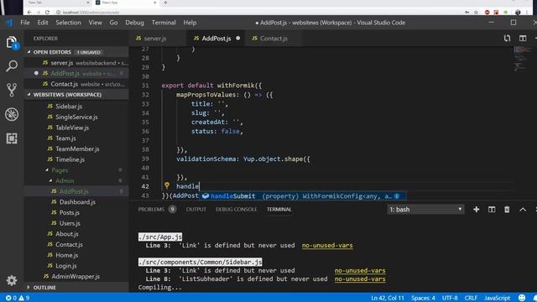Expand the Outline section
The image size is (537, 302).
coord(29,287)
